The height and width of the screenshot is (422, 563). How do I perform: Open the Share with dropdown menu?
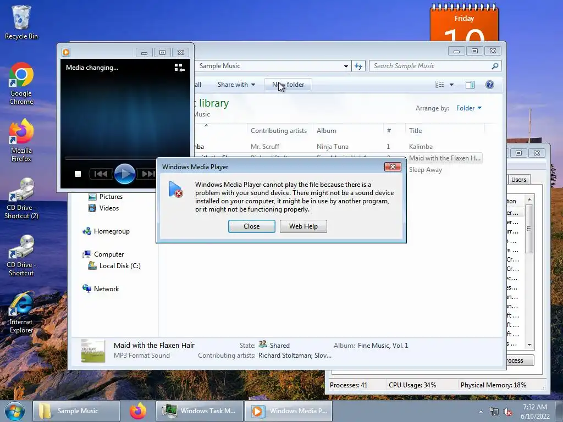[x=236, y=85]
